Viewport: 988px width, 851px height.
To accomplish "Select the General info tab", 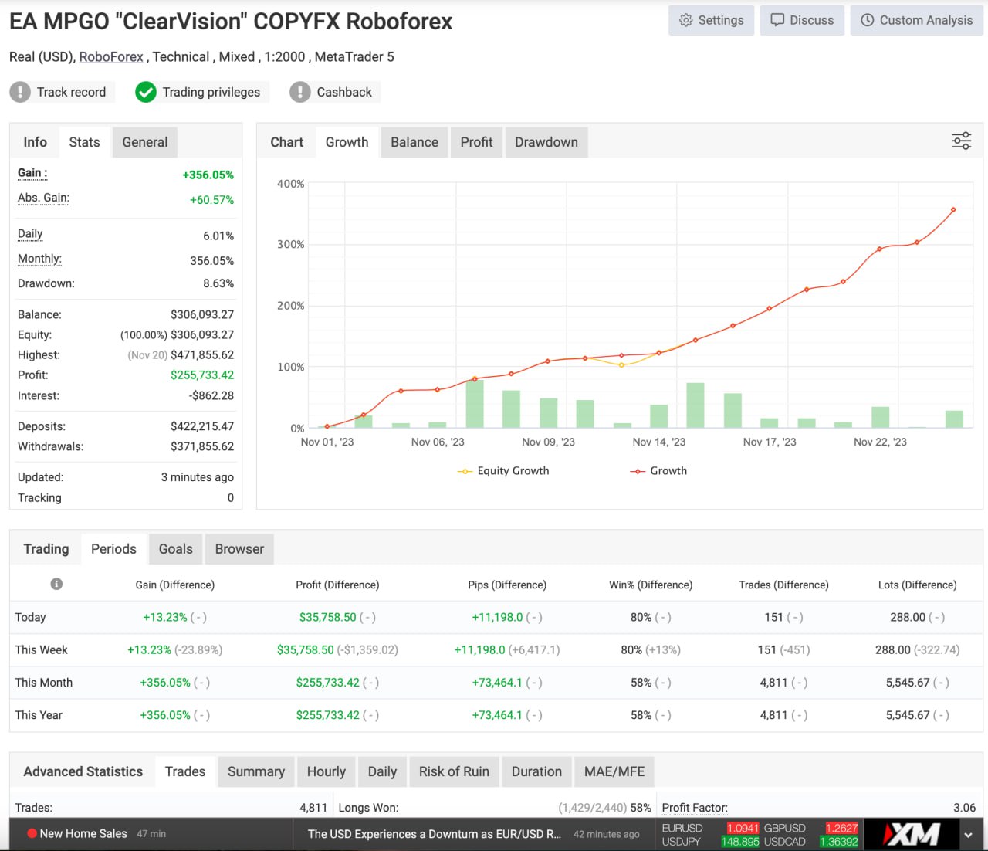I will (144, 142).
